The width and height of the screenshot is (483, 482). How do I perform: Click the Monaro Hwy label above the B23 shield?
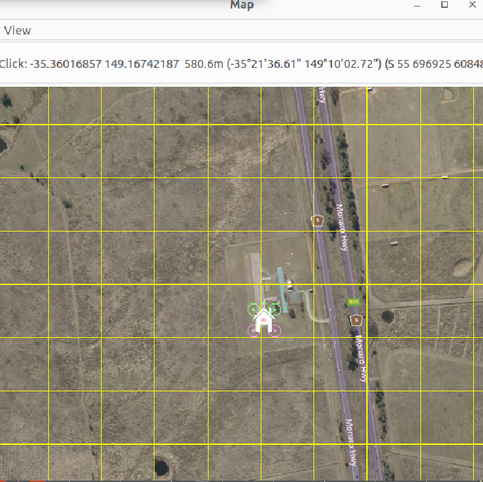342,227
